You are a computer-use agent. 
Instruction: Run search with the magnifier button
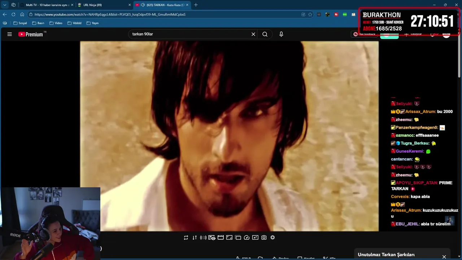265,34
